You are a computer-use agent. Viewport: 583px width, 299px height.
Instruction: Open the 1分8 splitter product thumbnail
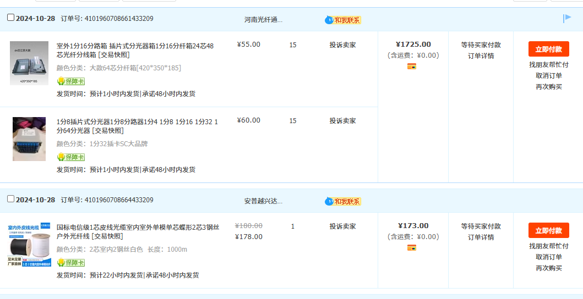29,139
